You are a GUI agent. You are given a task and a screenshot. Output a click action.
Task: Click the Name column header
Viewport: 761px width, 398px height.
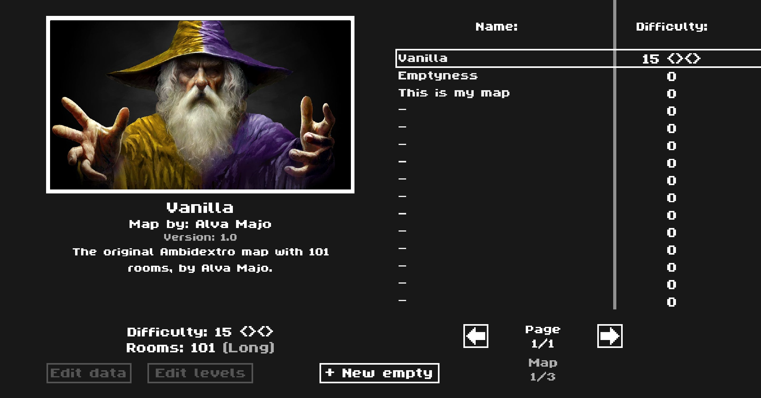pyautogui.click(x=497, y=27)
